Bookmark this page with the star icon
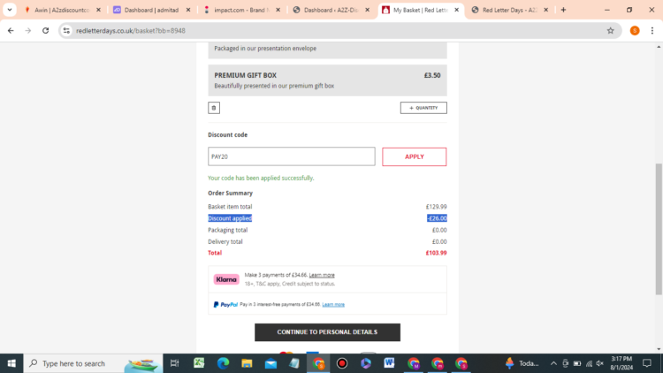Screen dimensions: 663x373 pos(610,30)
